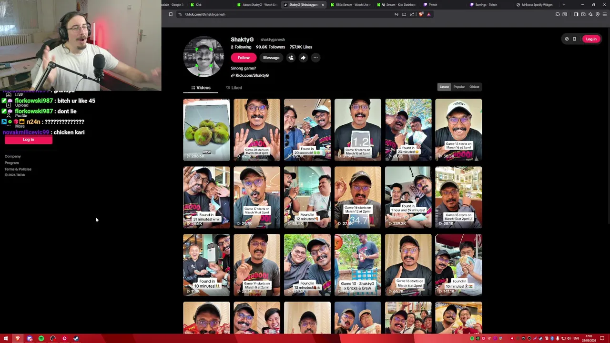610x343 pixels.
Task: Open the 'Found in 51 minutes' video
Action: coord(206,197)
